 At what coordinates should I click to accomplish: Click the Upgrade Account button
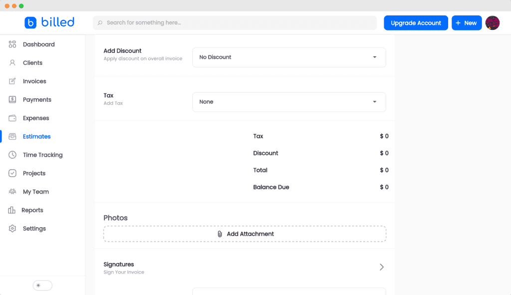pos(416,23)
